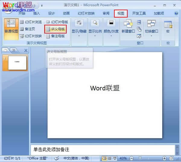Open the Developer (开发工具) ribbon tab

pos(139,13)
